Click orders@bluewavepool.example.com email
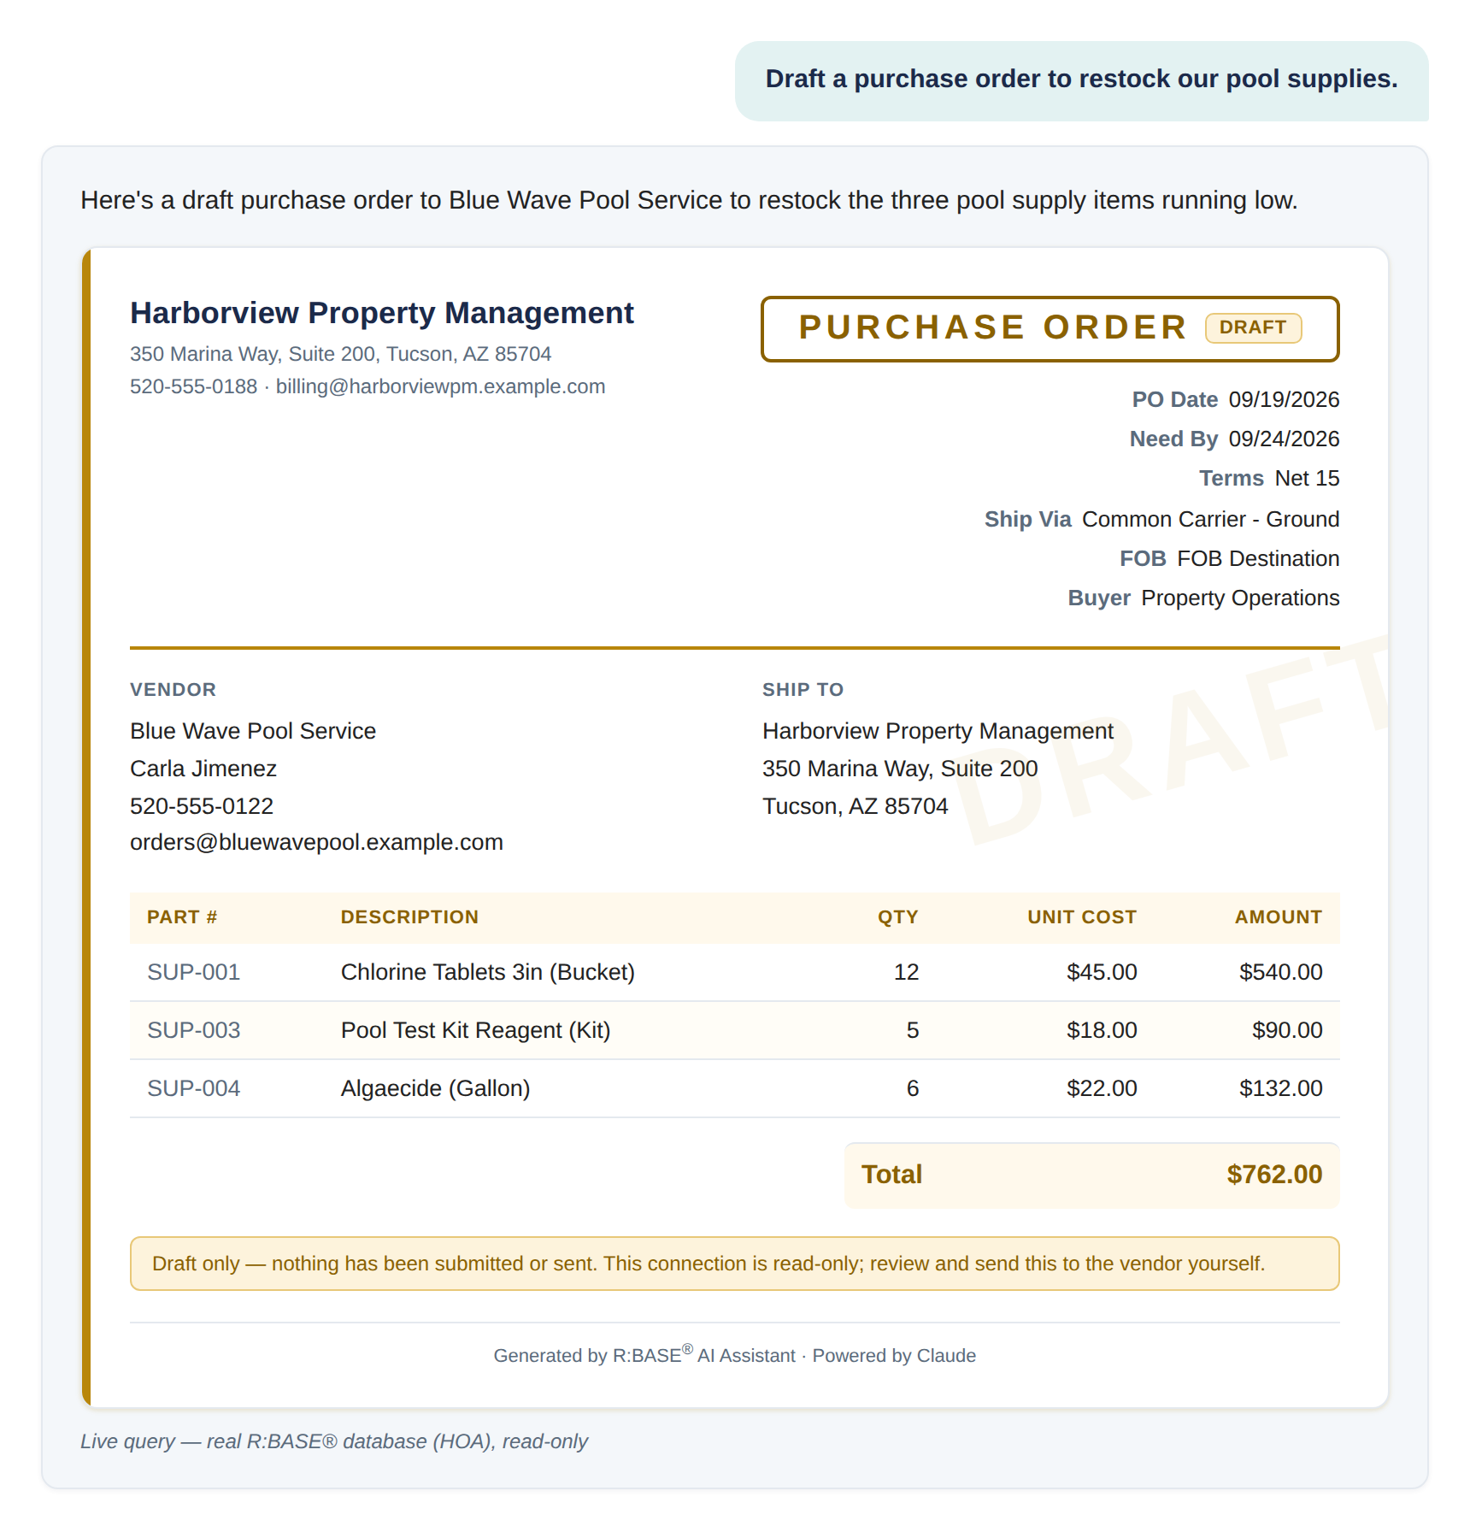Image resolution: width=1470 pixels, height=1532 pixels. [x=316, y=842]
